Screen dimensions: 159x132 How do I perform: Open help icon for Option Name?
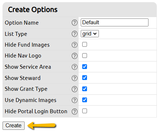[x=75, y=23]
